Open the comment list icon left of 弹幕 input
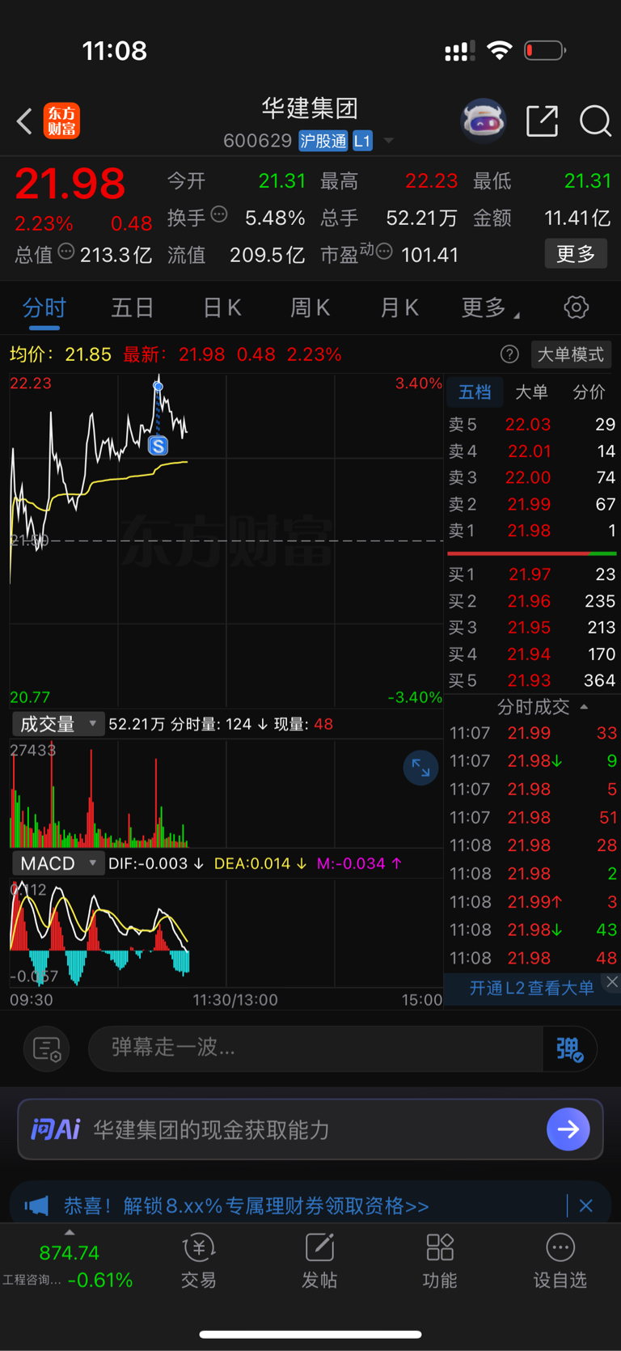 coord(47,1048)
